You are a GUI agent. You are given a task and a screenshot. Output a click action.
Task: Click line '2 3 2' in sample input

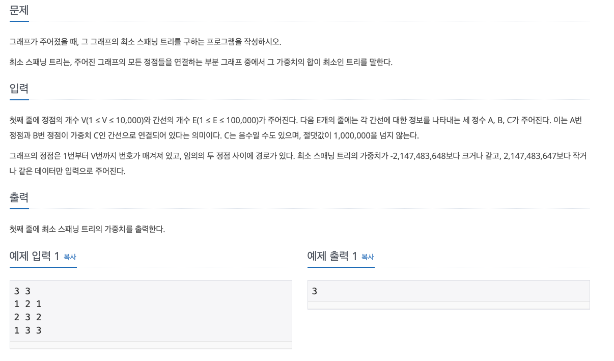pos(27,317)
